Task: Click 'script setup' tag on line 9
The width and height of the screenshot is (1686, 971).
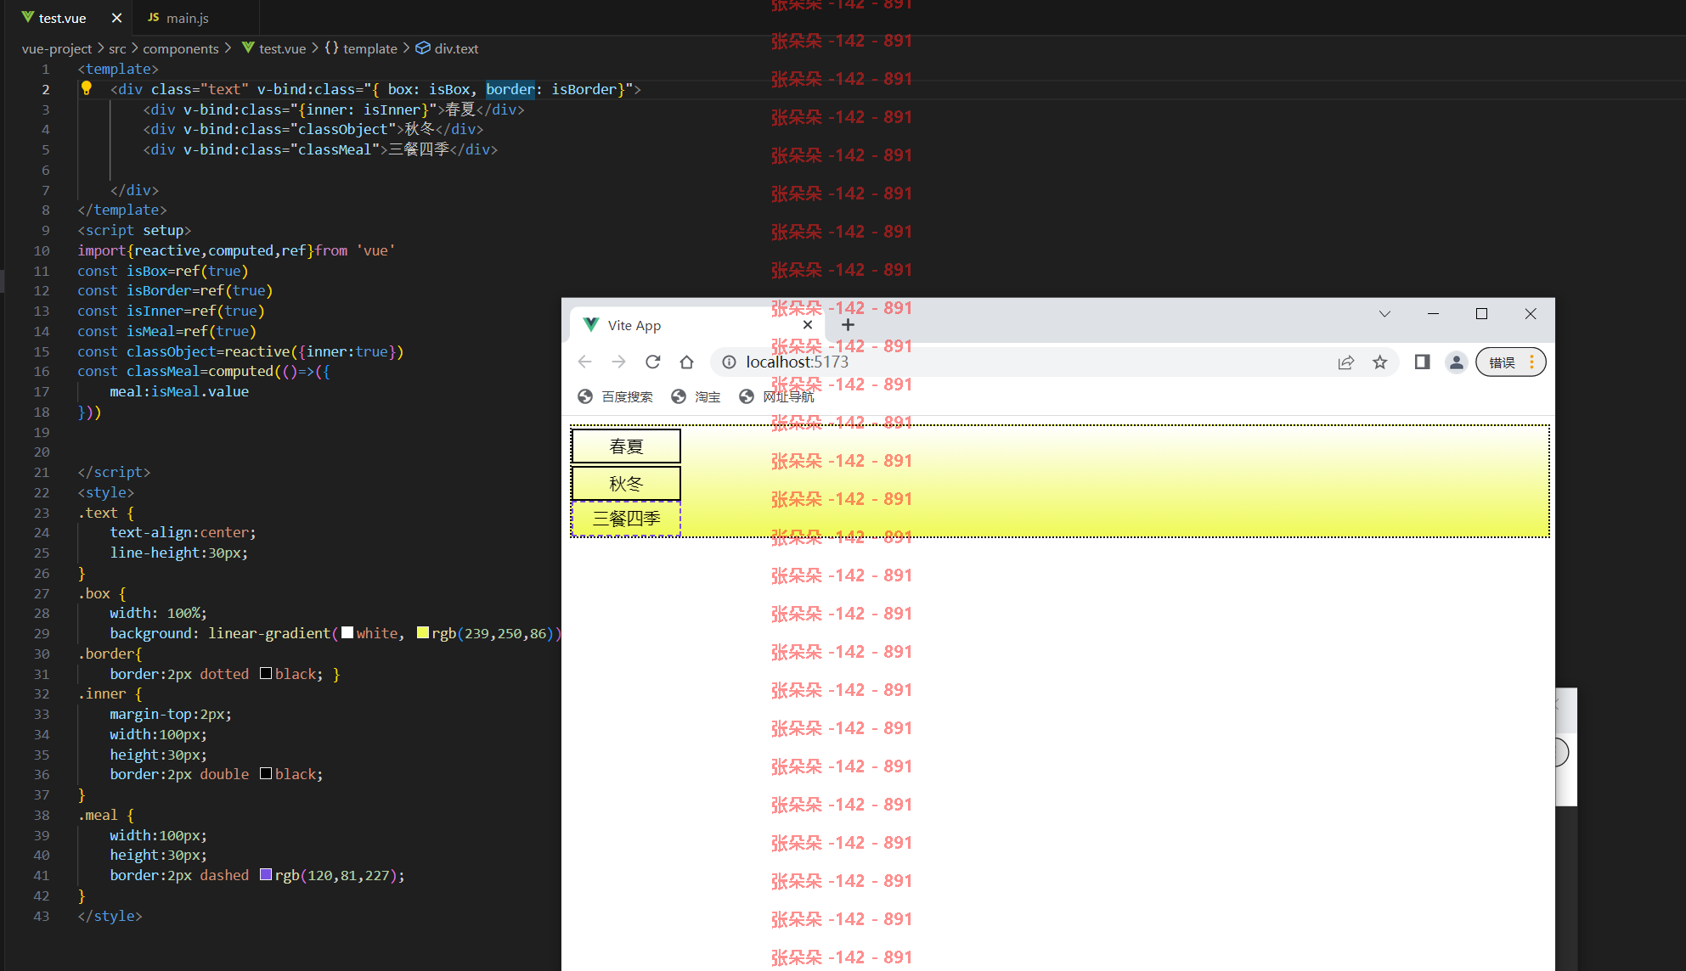Action: coord(134,230)
